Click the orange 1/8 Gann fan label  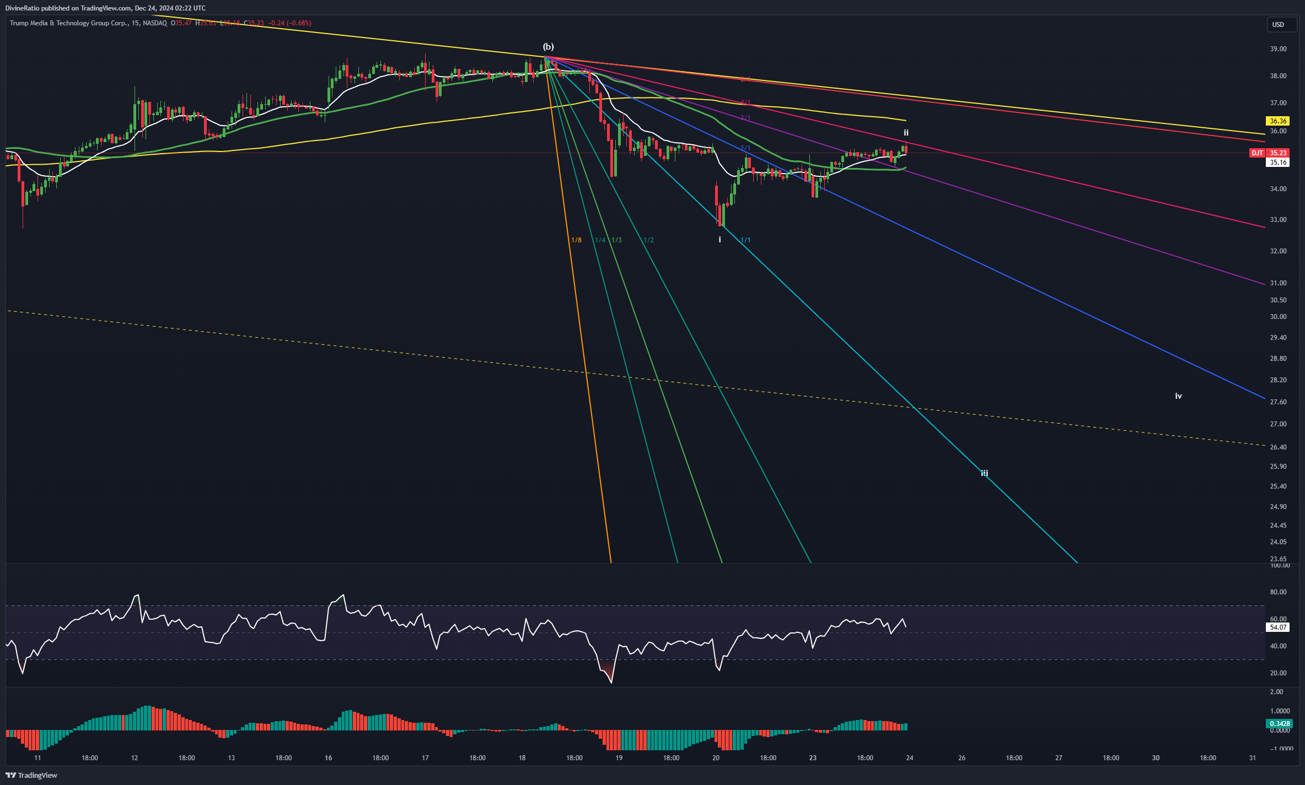tap(576, 240)
